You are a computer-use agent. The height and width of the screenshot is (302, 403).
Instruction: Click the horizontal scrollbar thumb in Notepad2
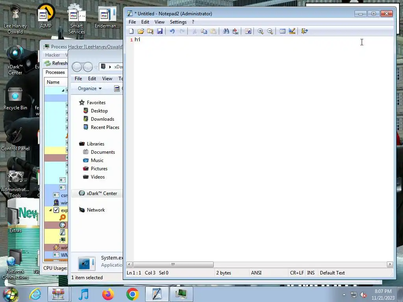coord(173,264)
